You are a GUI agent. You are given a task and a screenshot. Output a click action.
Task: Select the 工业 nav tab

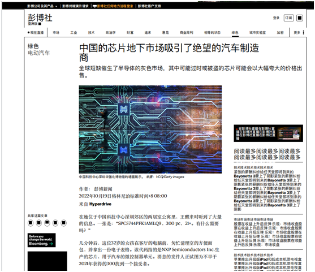click(74, 33)
